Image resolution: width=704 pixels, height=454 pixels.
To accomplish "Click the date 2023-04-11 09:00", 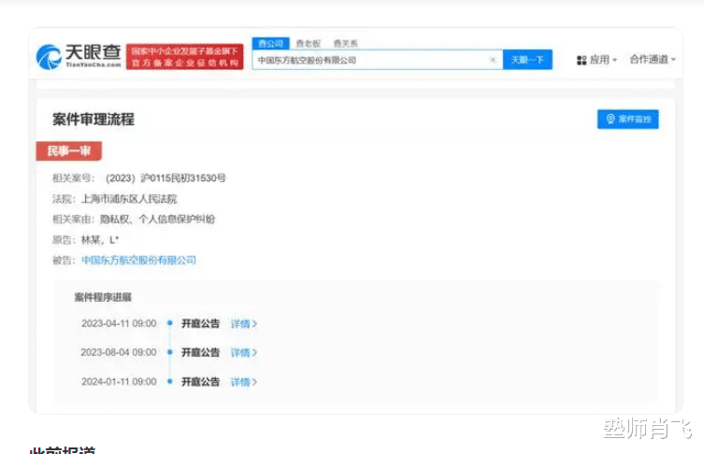I will pyautogui.click(x=119, y=323).
